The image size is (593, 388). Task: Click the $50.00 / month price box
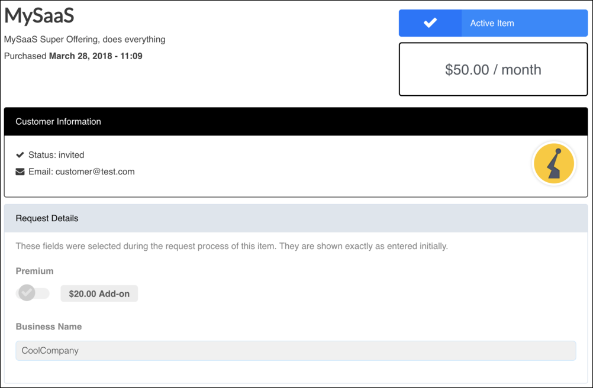click(493, 70)
